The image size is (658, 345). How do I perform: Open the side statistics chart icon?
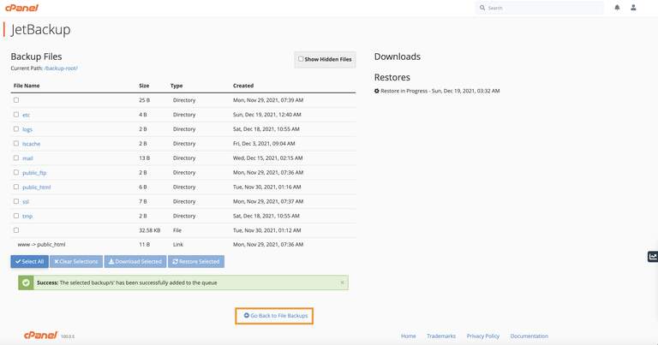653,257
